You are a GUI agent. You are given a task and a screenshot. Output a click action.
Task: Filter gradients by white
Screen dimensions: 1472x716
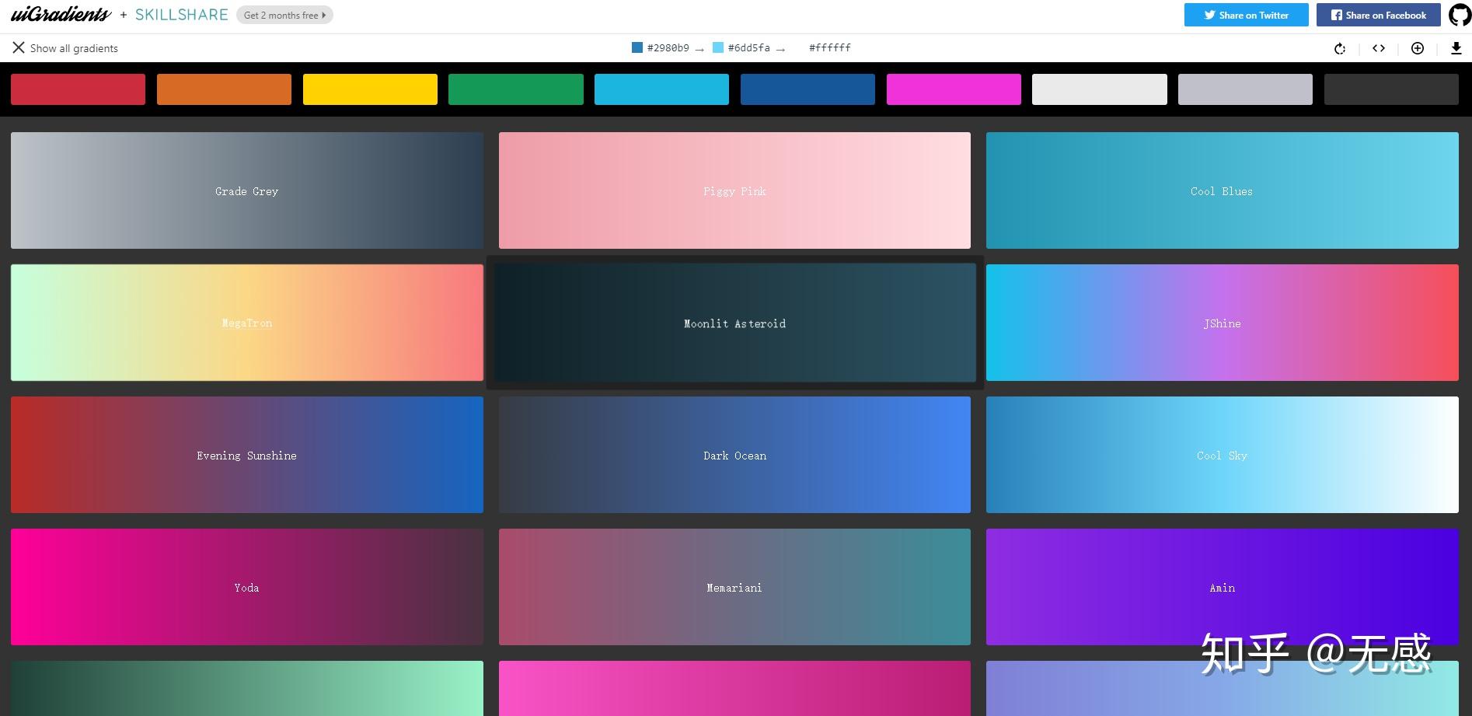pos(1100,89)
